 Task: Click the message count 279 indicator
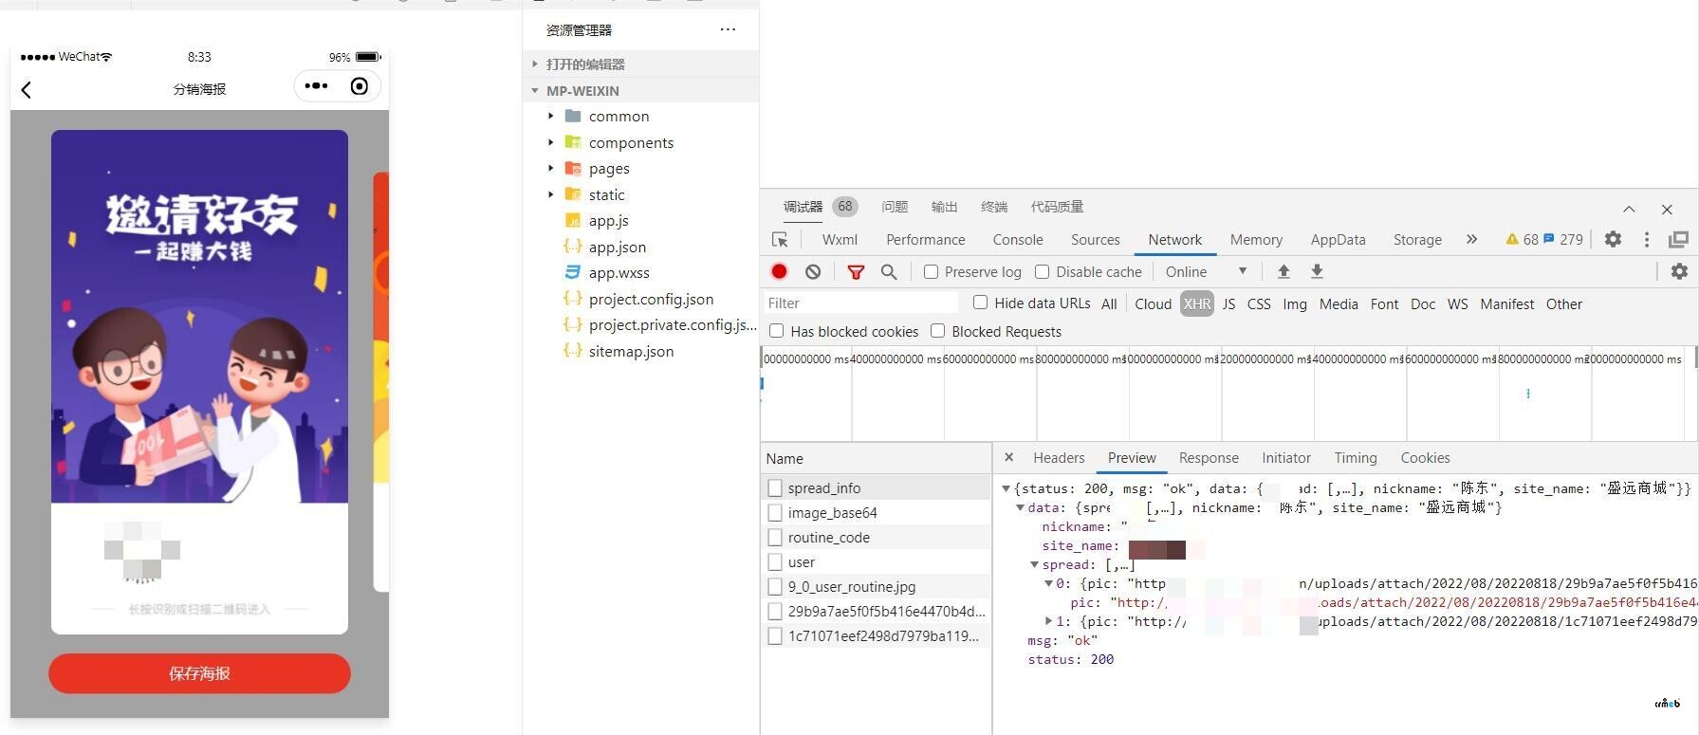(x=1563, y=240)
